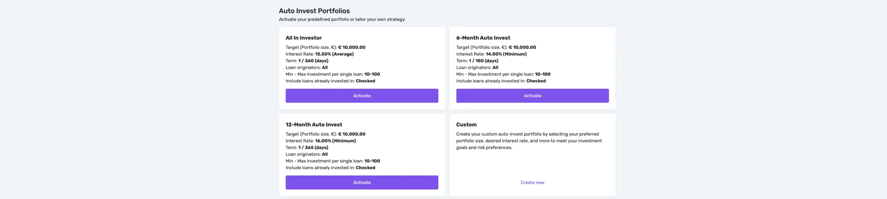Click the 1 / 365 (days) term value
The height and width of the screenshot is (199, 887).
point(313,148)
